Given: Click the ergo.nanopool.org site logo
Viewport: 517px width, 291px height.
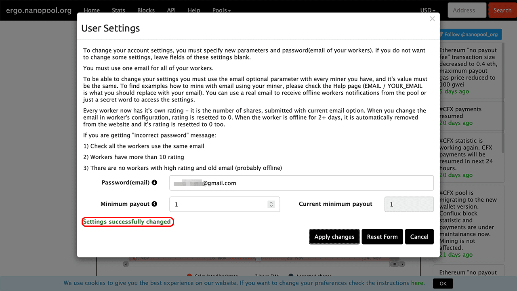Looking at the screenshot, I should click(x=39, y=11).
